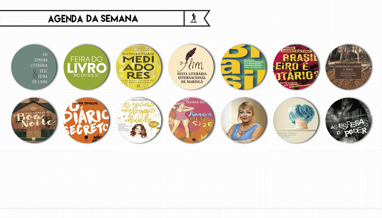Click the ribbon notch at banner end
The height and width of the screenshot is (218, 382).
click(x=207, y=18)
